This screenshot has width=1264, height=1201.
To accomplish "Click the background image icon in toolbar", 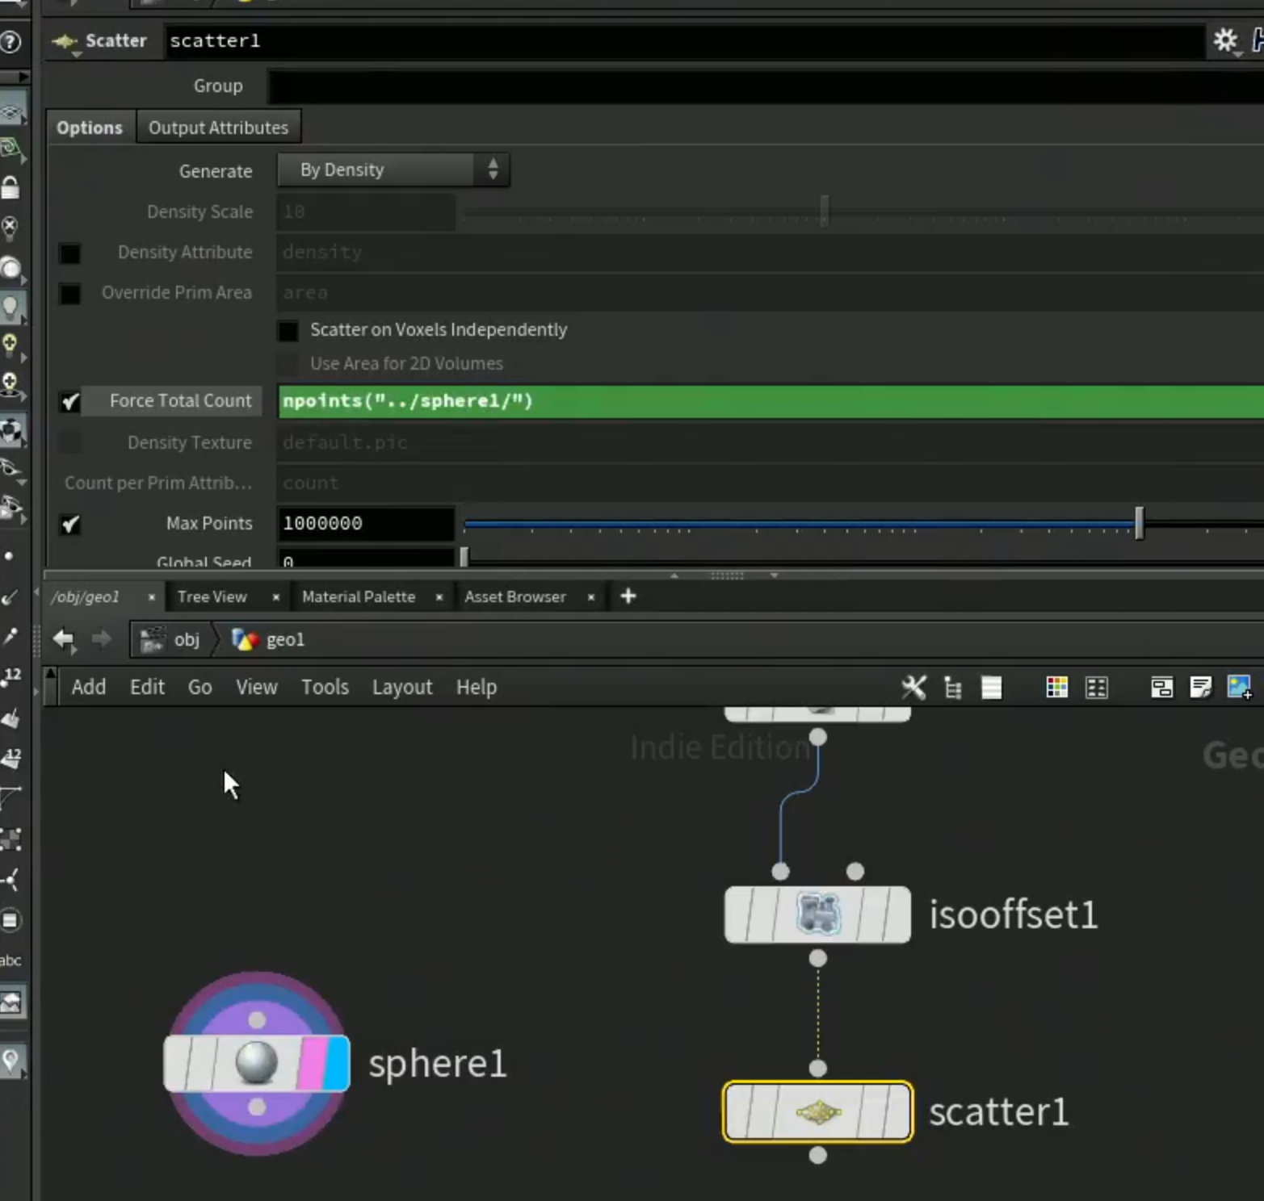I will pos(1239,687).
